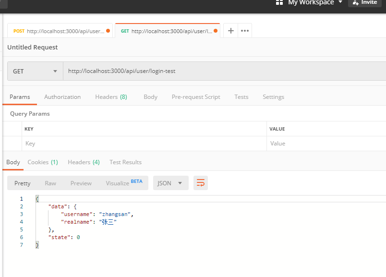Open the request Headers (8) tab
This screenshot has width=386, height=277.
[x=111, y=97]
